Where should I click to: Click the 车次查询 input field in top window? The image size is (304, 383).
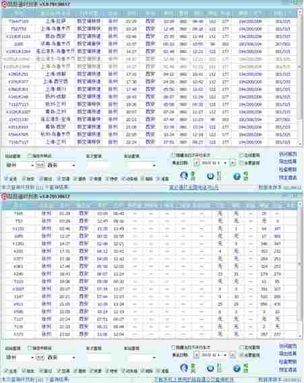tap(98, 165)
